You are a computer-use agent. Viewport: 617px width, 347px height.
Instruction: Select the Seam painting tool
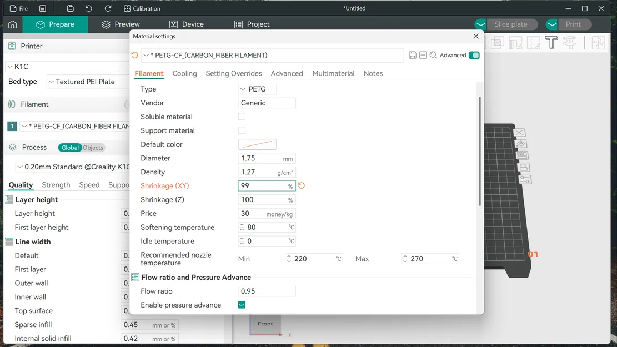pyautogui.click(x=534, y=43)
